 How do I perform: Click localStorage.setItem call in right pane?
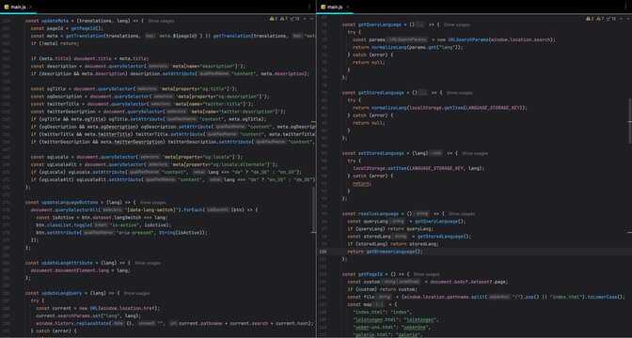tap(419, 169)
